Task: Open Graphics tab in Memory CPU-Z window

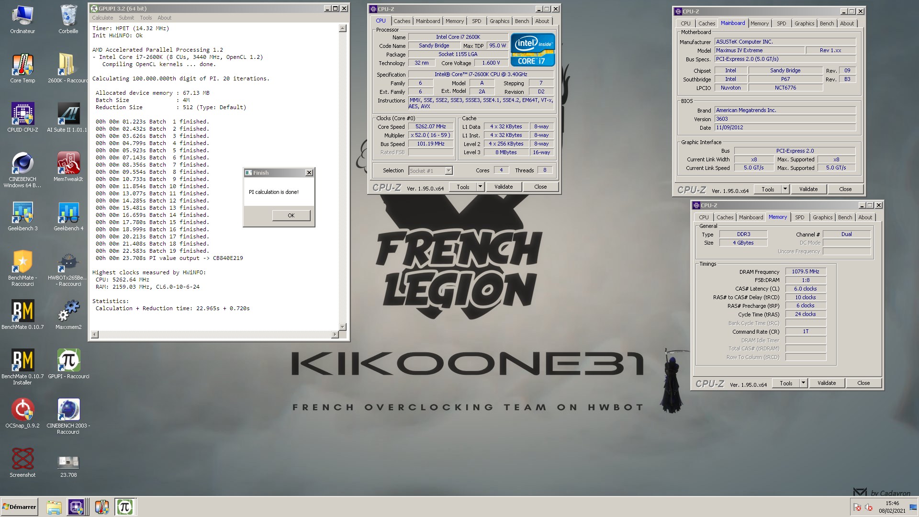Action: tap(822, 217)
